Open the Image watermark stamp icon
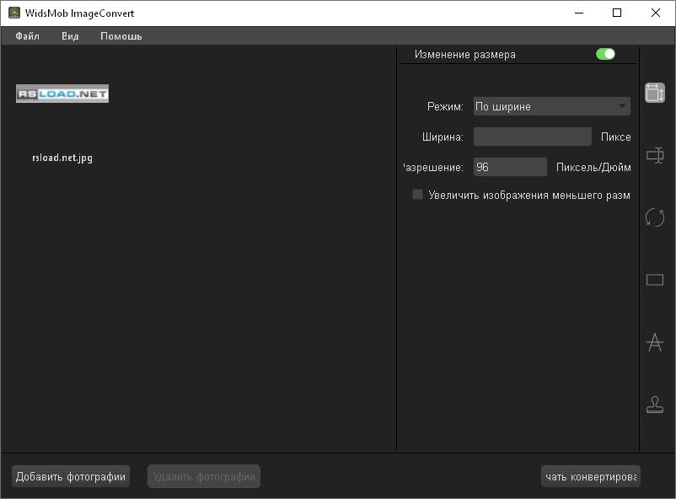Viewport: 676px width, 499px height. click(655, 405)
